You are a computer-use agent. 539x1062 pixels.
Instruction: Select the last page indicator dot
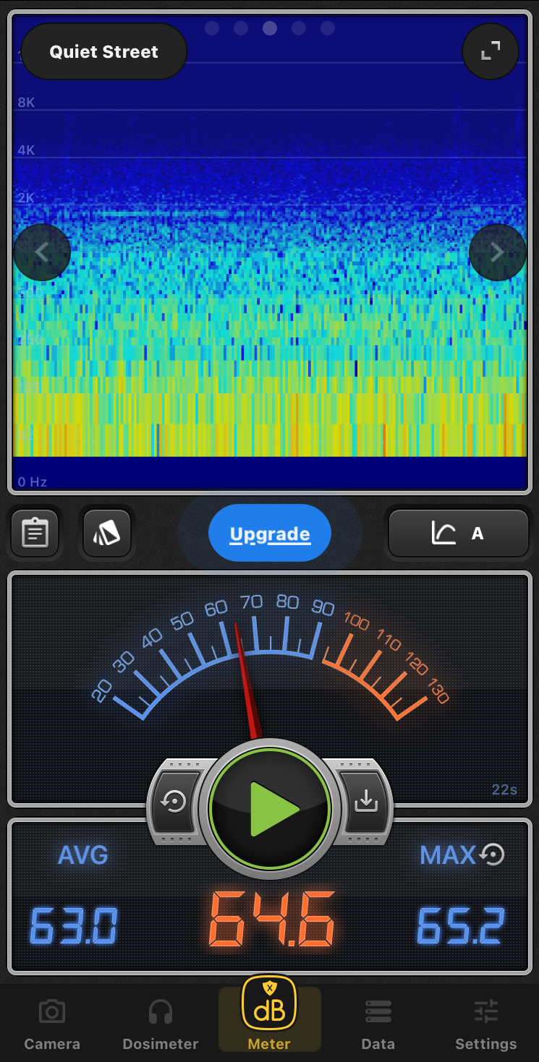328,28
